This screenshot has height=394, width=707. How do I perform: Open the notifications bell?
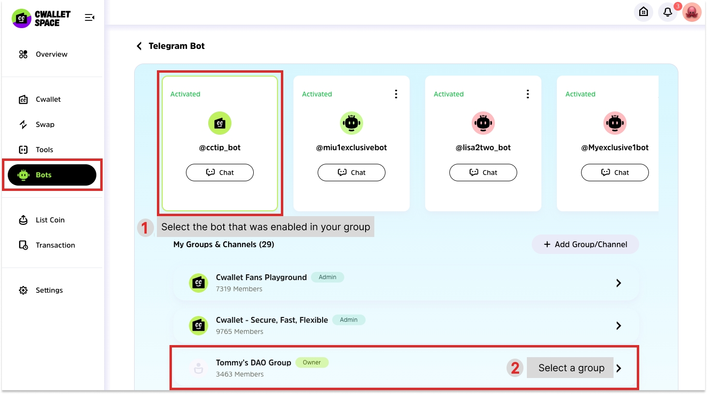(x=668, y=12)
